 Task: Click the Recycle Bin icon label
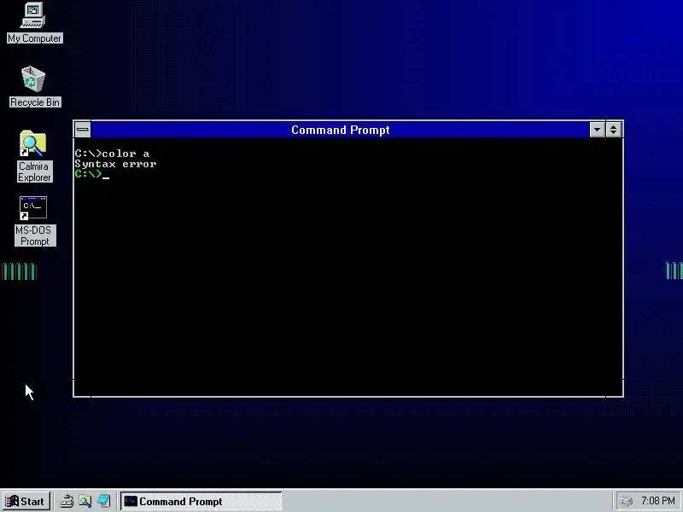pyautogui.click(x=35, y=102)
